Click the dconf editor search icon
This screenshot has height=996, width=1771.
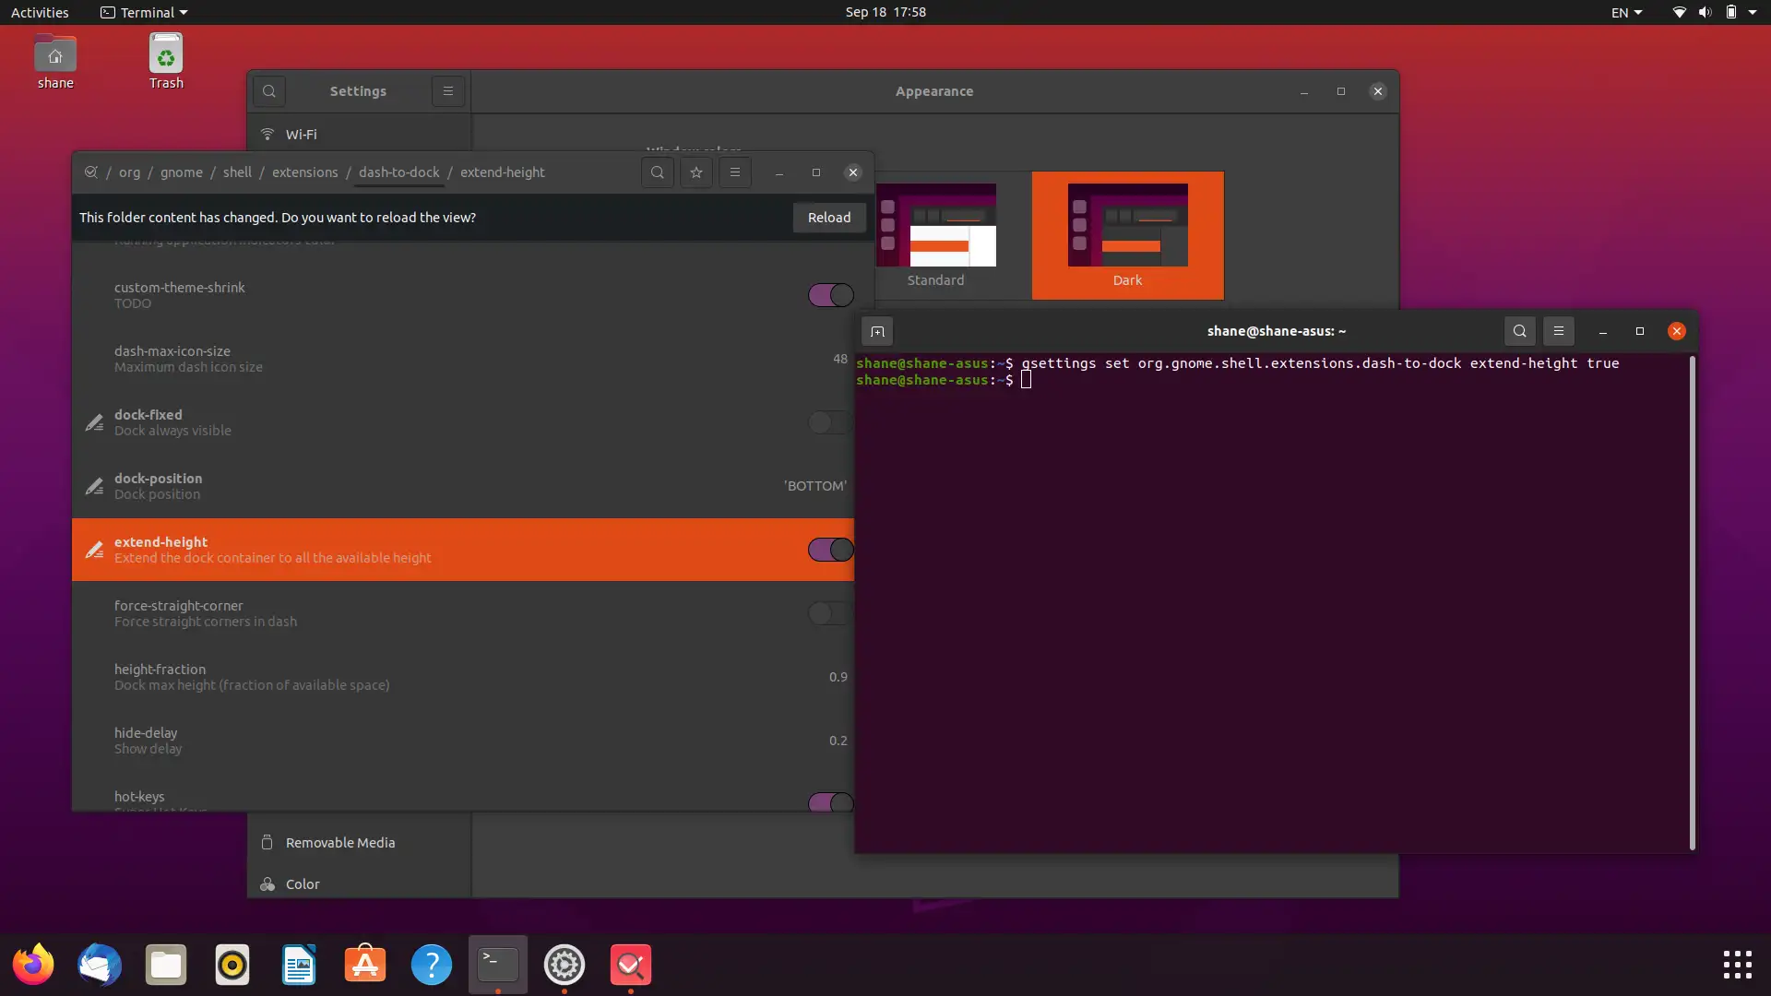pyautogui.click(x=657, y=172)
